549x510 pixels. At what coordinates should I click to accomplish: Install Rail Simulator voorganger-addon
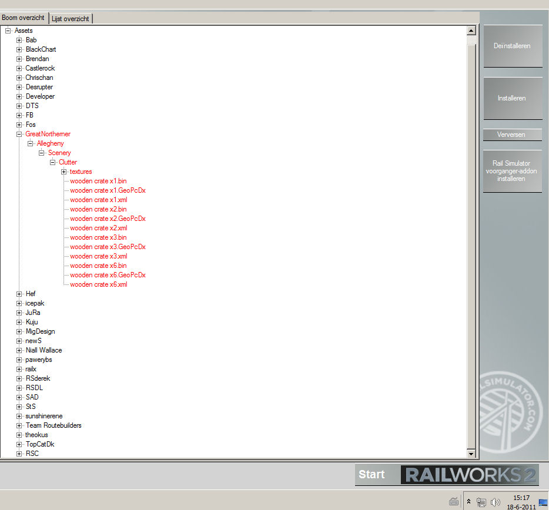(x=512, y=171)
